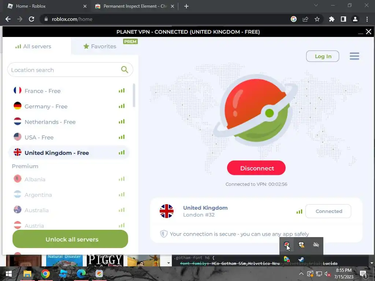
Task: Bookmark this page with the star icon
Action: pyautogui.click(x=317, y=19)
